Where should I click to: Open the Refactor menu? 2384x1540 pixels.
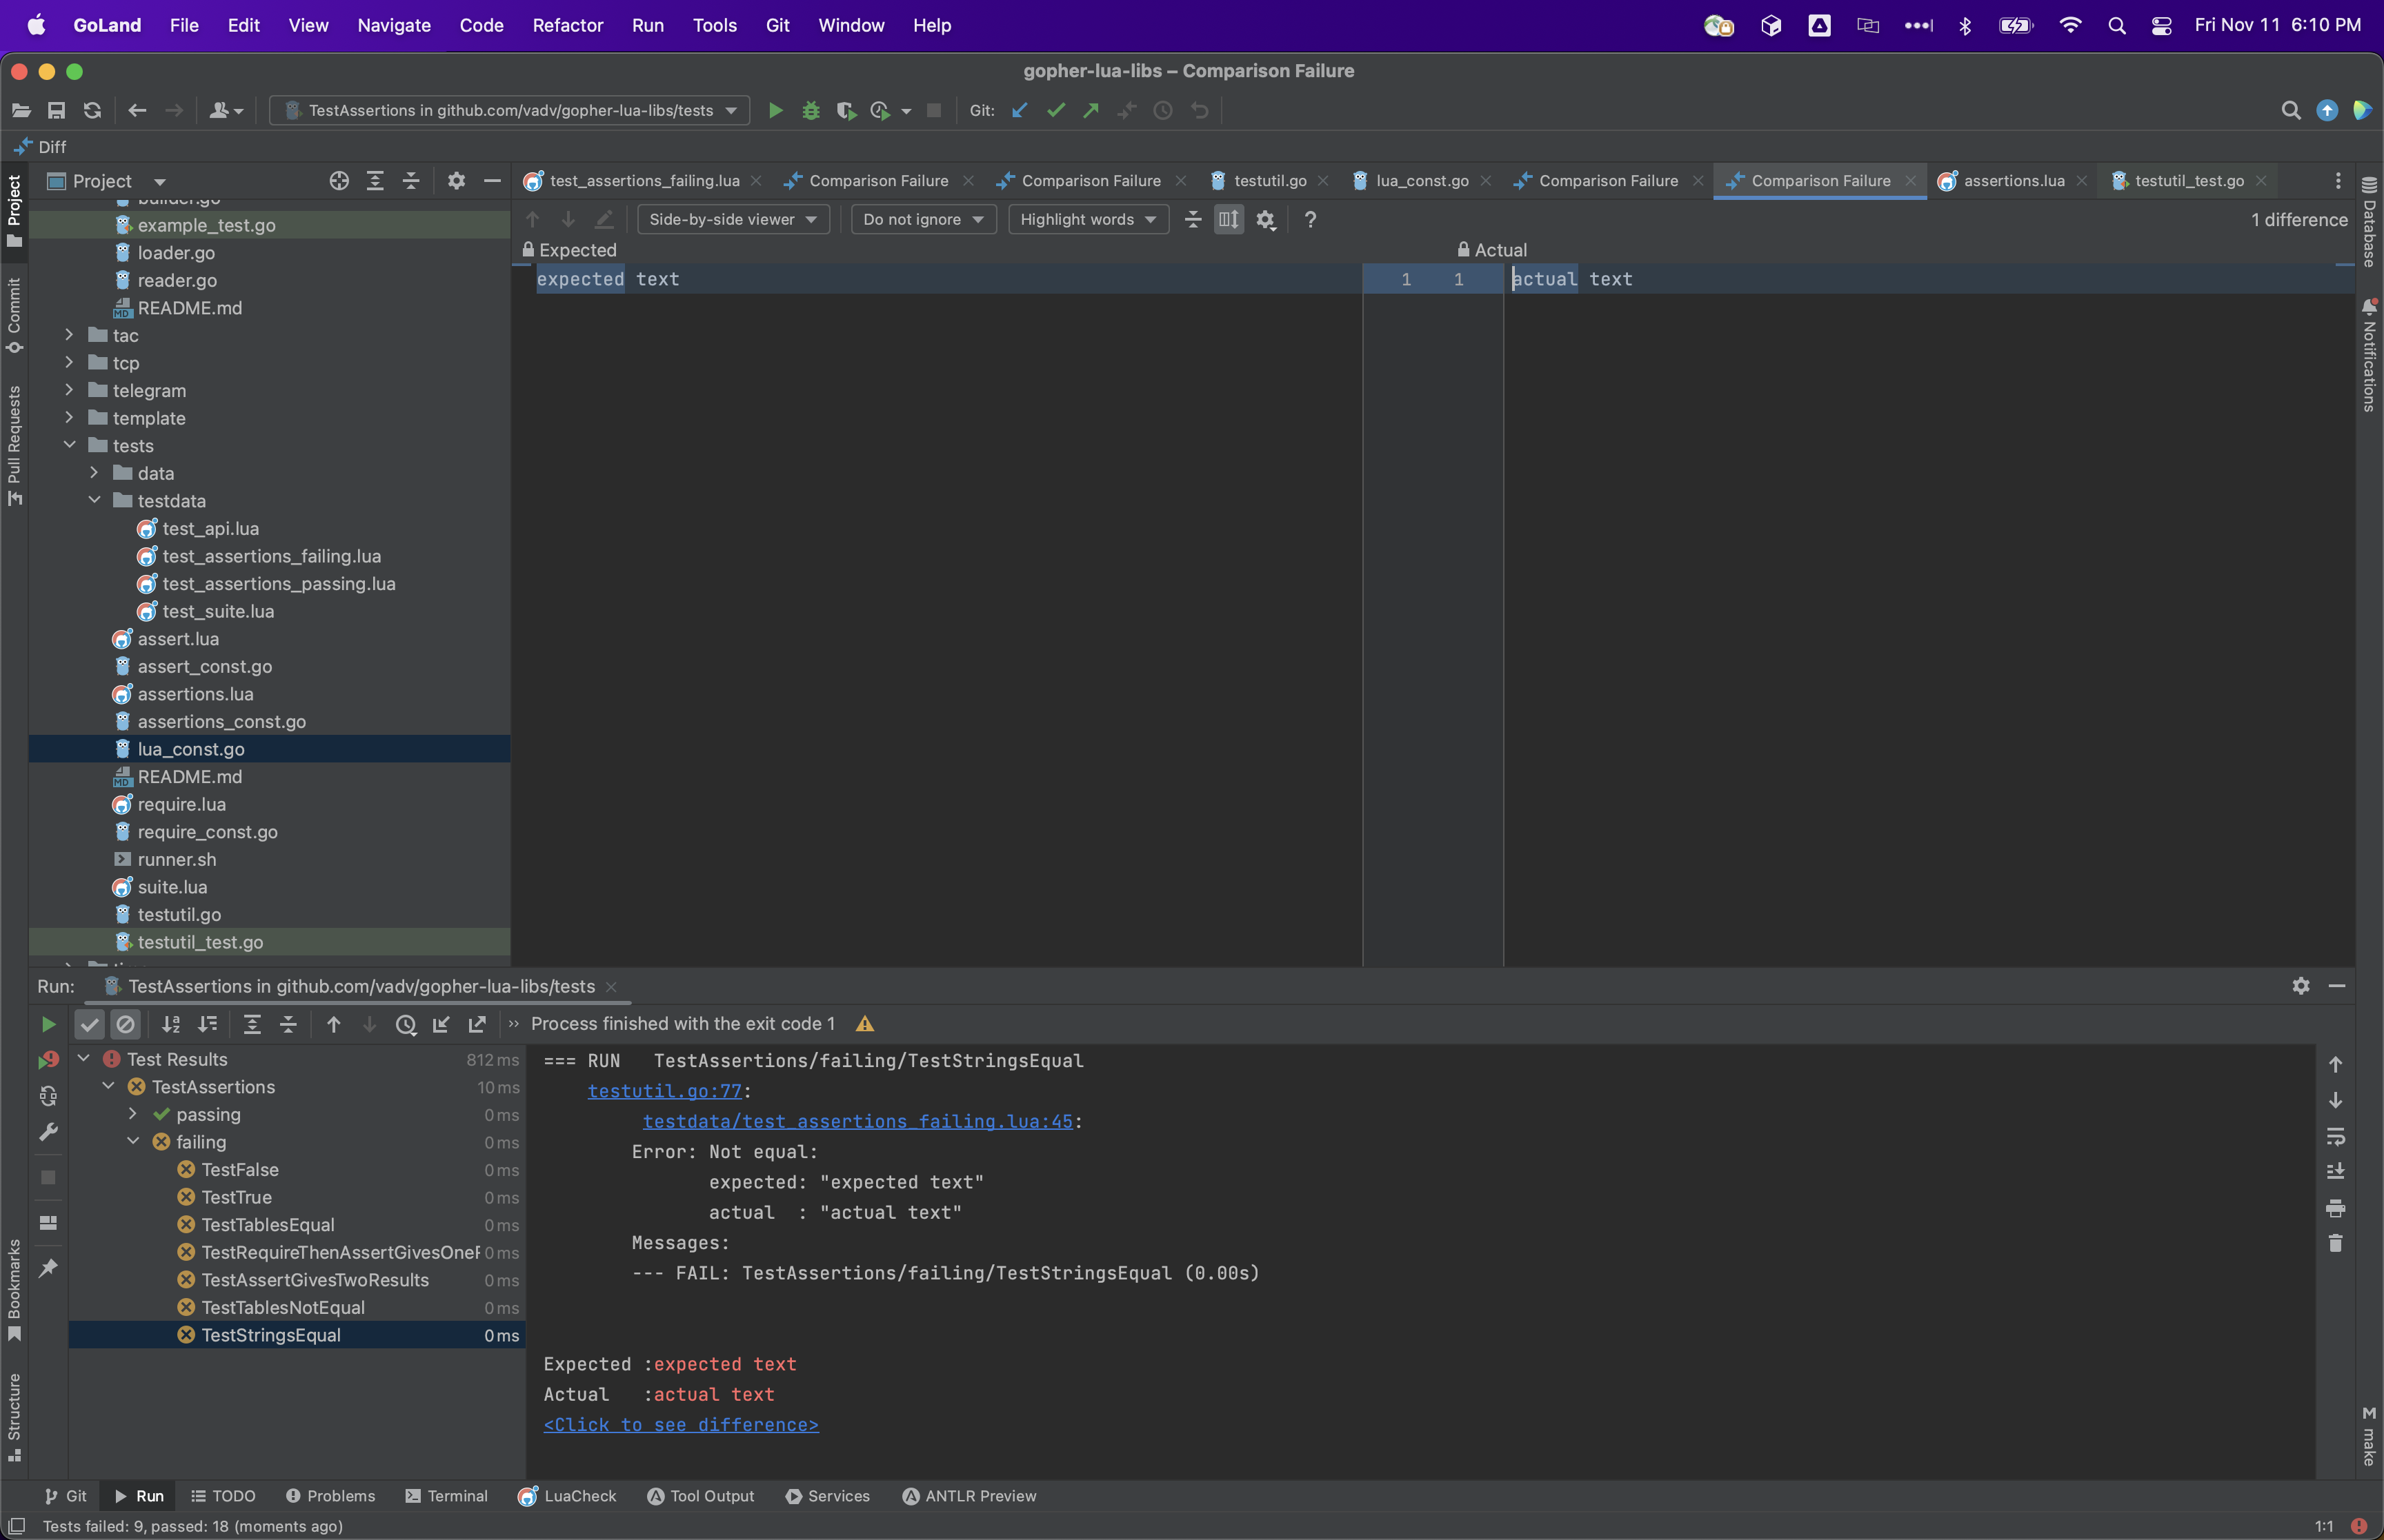(x=567, y=25)
